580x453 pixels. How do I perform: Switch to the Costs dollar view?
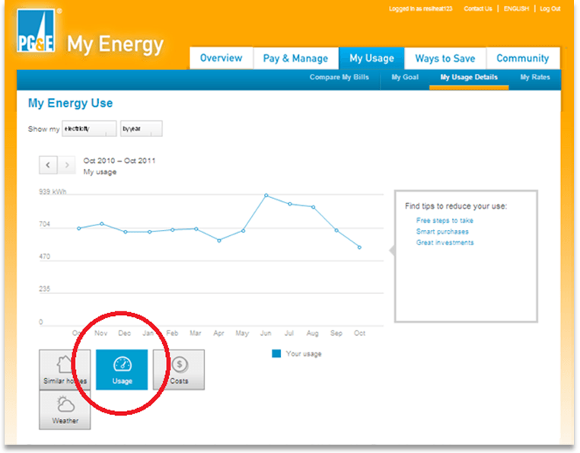179,369
